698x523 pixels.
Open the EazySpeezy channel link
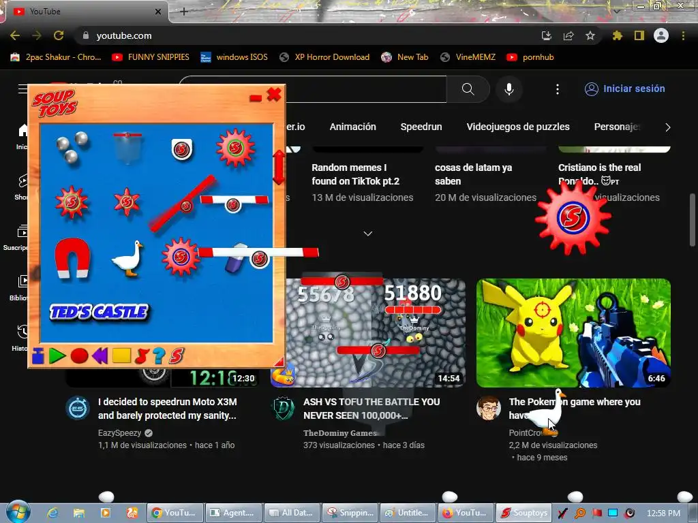click(120, 432)
